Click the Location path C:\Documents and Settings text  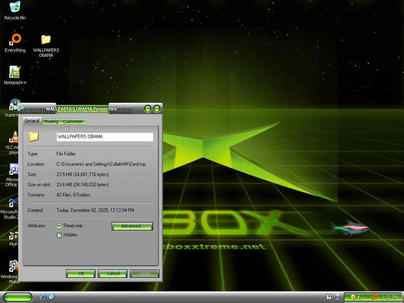(101, 164)
